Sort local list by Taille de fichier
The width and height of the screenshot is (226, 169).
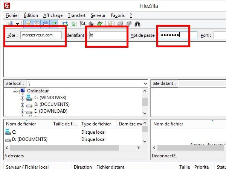[x=64, y=124]
